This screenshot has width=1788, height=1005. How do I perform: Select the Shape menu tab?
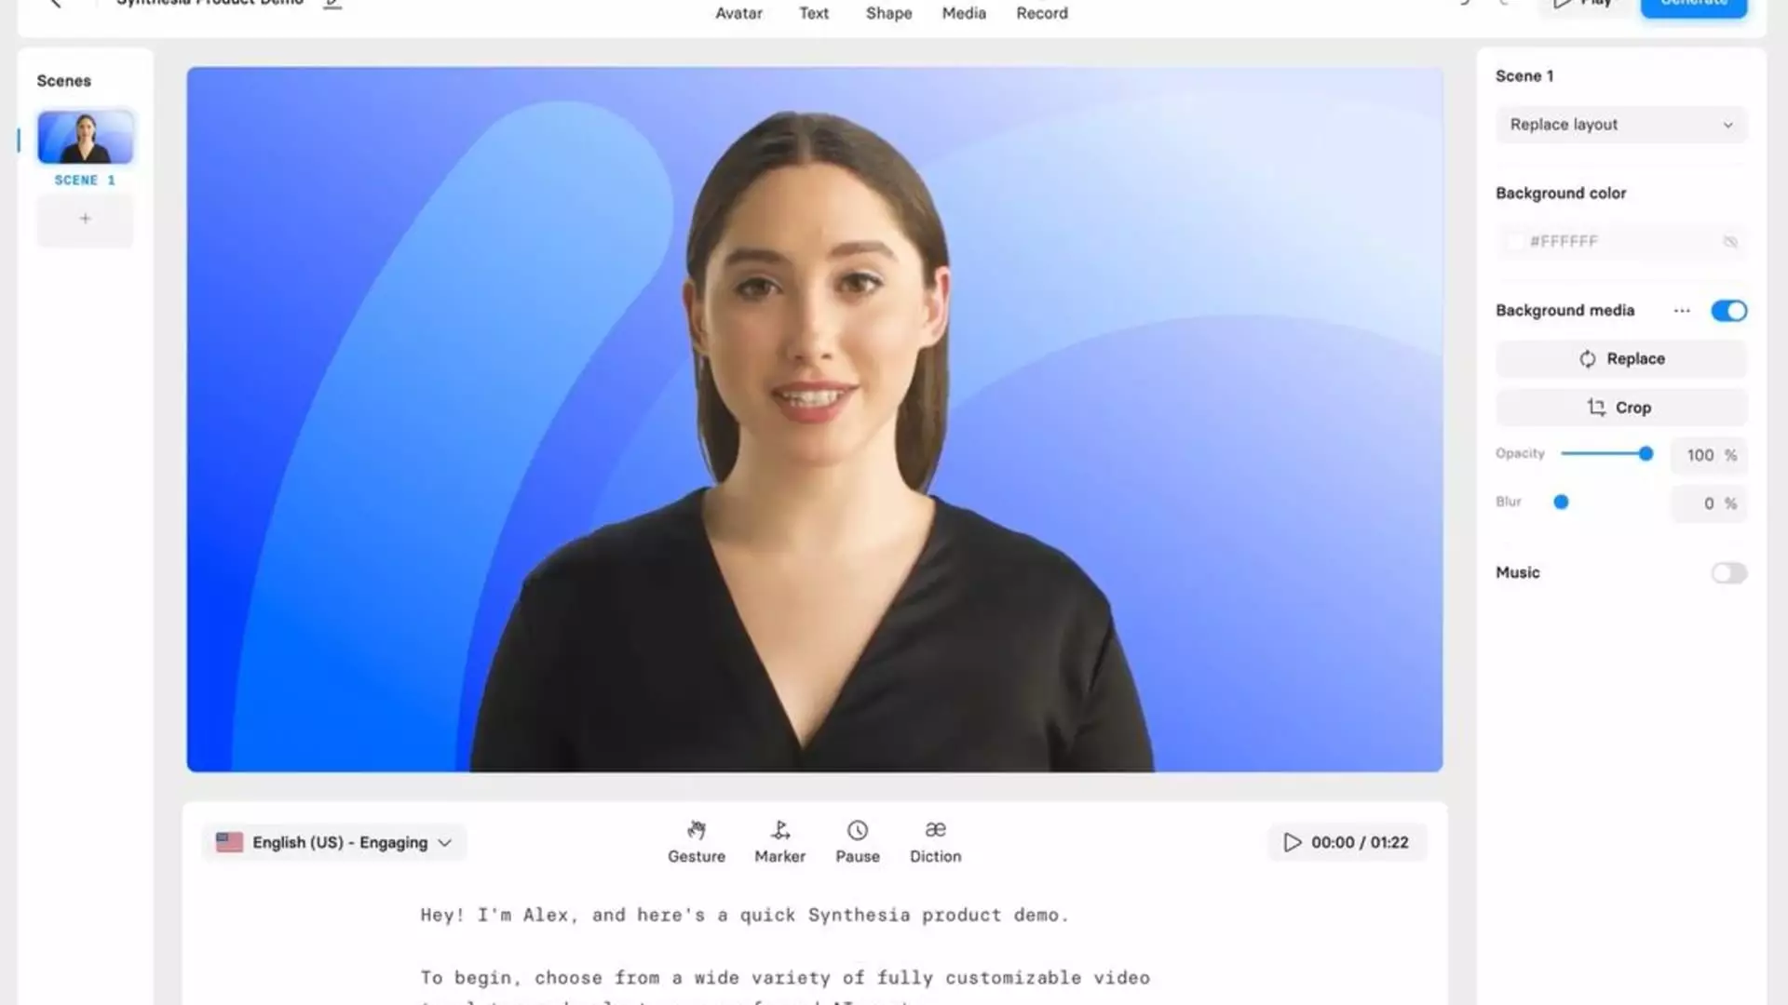[x=889, y=12]
